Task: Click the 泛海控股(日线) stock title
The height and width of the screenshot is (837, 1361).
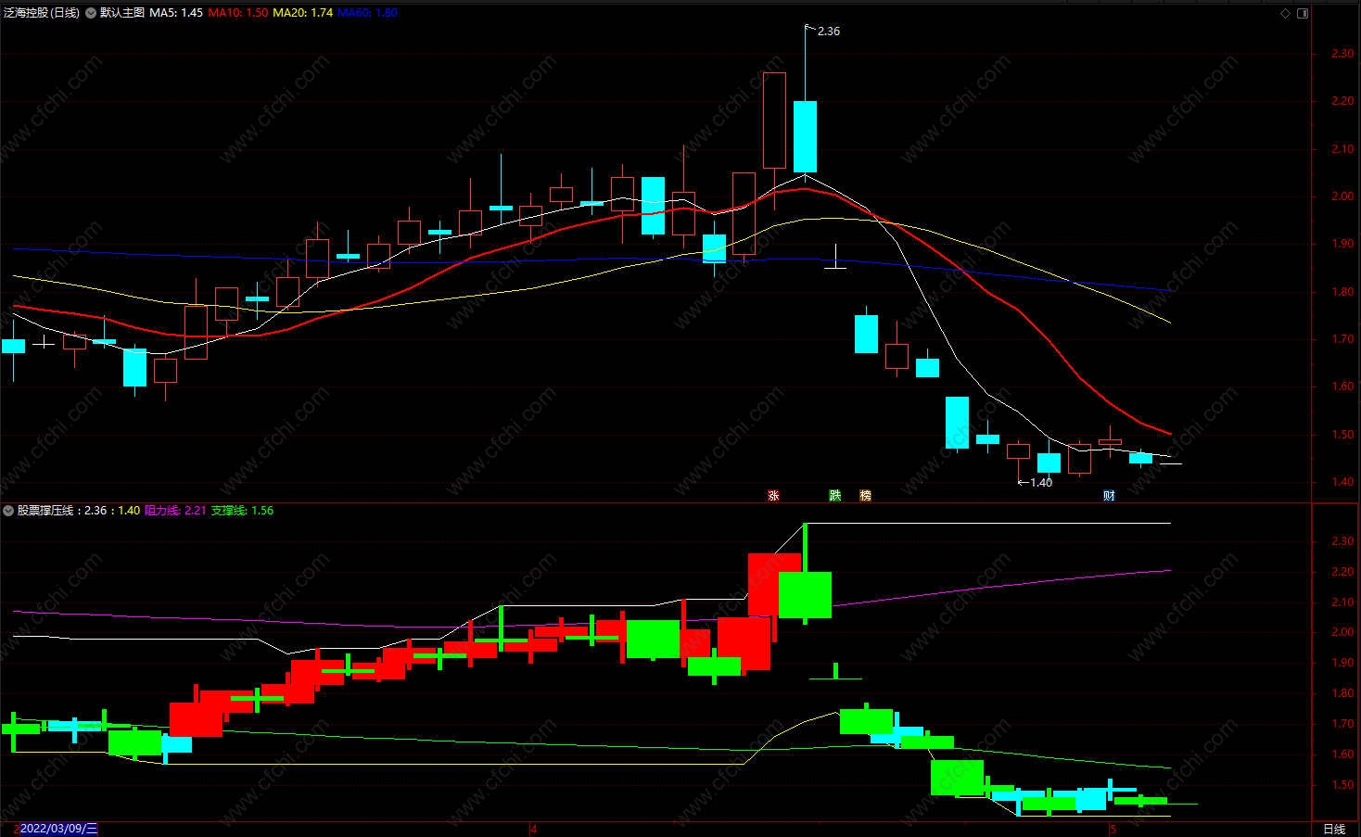Action: [42, 13]
